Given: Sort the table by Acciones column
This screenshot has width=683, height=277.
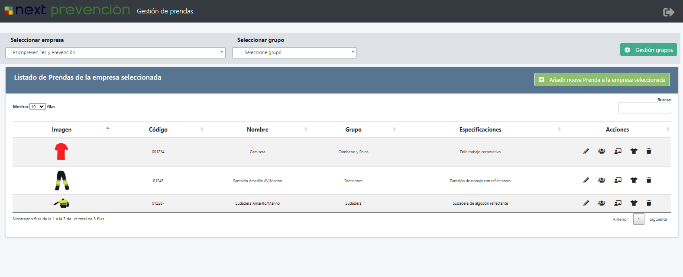Looking at the screenshot, I should coord(617,129).
